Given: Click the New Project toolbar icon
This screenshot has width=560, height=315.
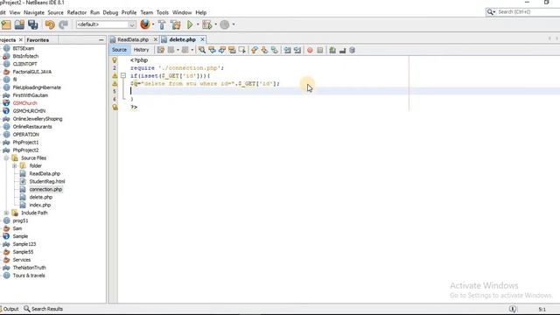Looking at the screenshot, I should [6, 24].
